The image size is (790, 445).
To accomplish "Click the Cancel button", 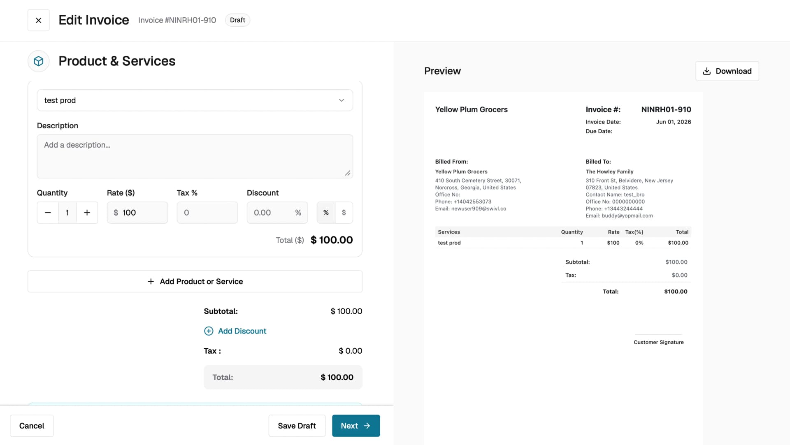I will (32, 426).
